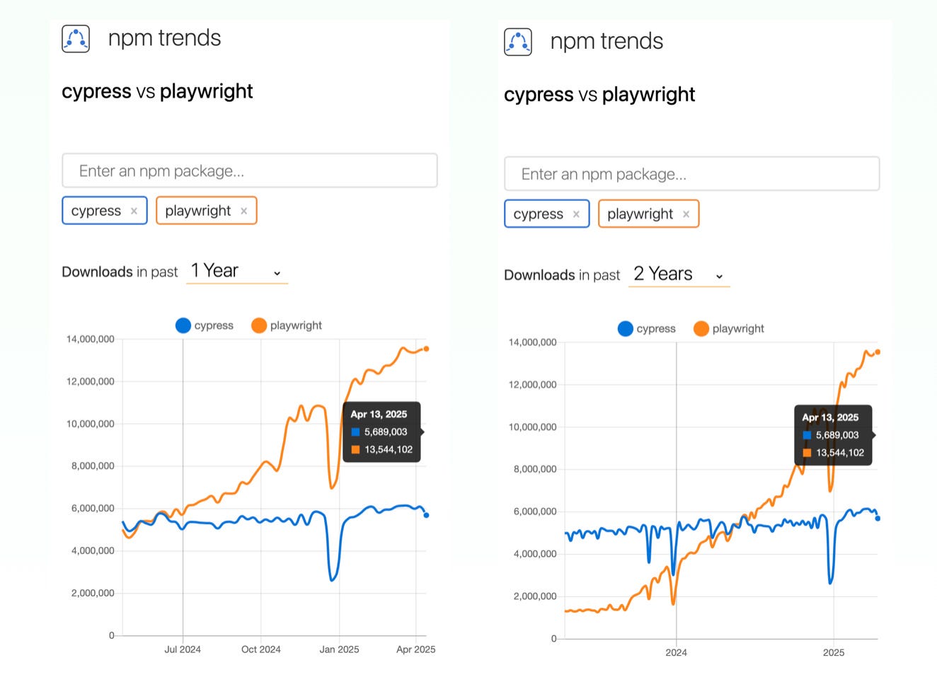Click the npm trends logo in left panel

(x=76, y=39)
